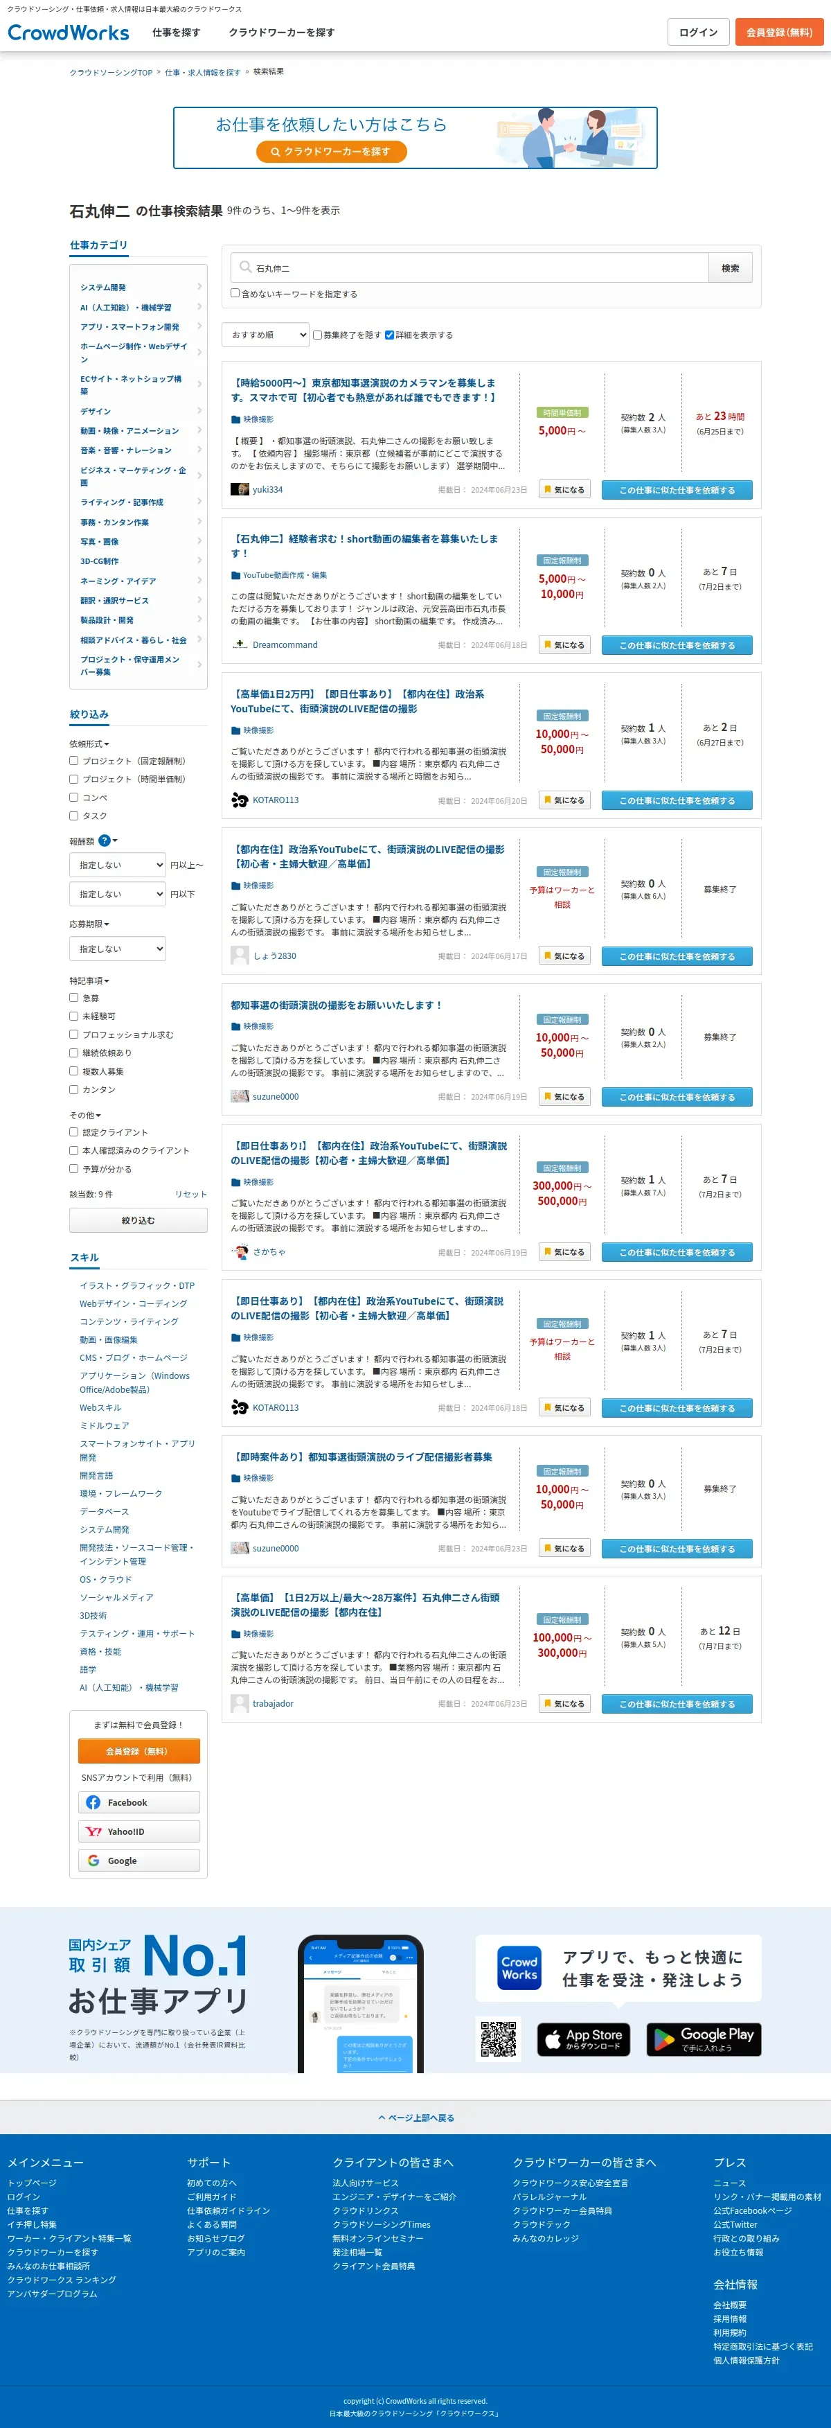Click the CrowdWorks app icon in footer banner
This screenshot has height=2428, width=831.
pos(519,1967)
